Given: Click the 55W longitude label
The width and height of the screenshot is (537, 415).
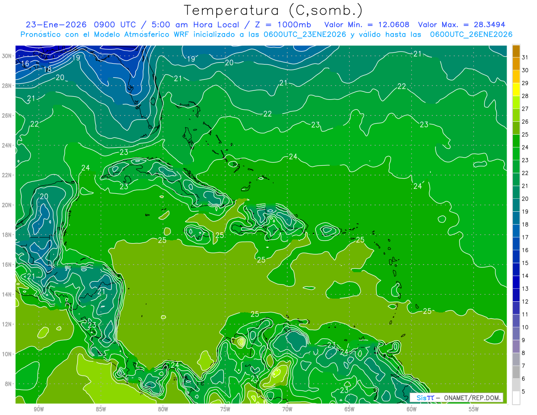Looking at the screenshot, I should (x=473, y=409).
